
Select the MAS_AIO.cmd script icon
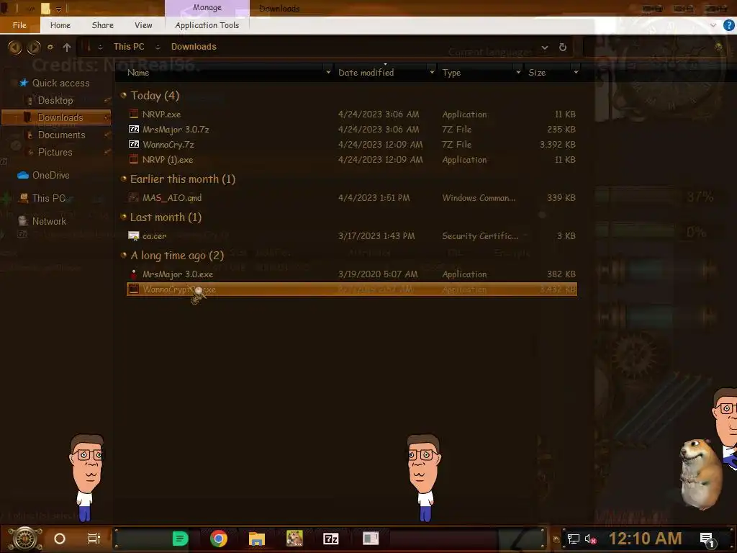click(134, 197)
